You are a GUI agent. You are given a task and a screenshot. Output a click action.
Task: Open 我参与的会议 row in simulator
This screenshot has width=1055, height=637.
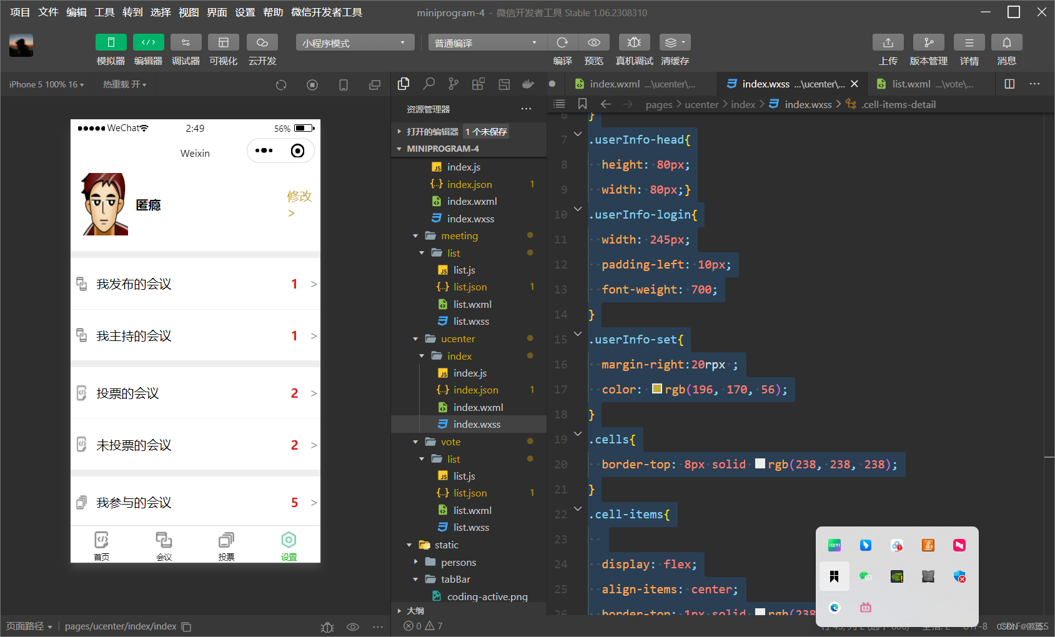[x=196, y=502]
